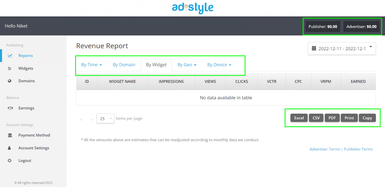Open Payment Method with the bank icon
Viewport: 385px width, 187px height.
point(10,135)
